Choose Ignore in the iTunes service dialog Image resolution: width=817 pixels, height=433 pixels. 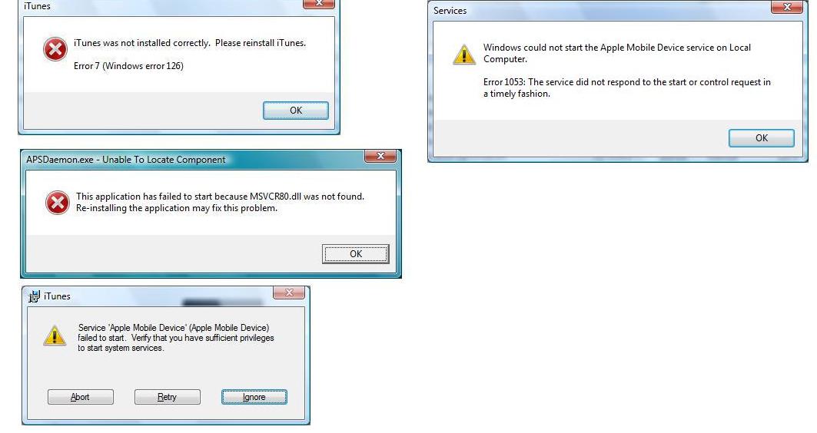pos(254,397)
